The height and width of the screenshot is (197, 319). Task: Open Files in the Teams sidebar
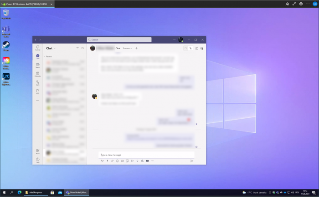click(x=38, y=91)
